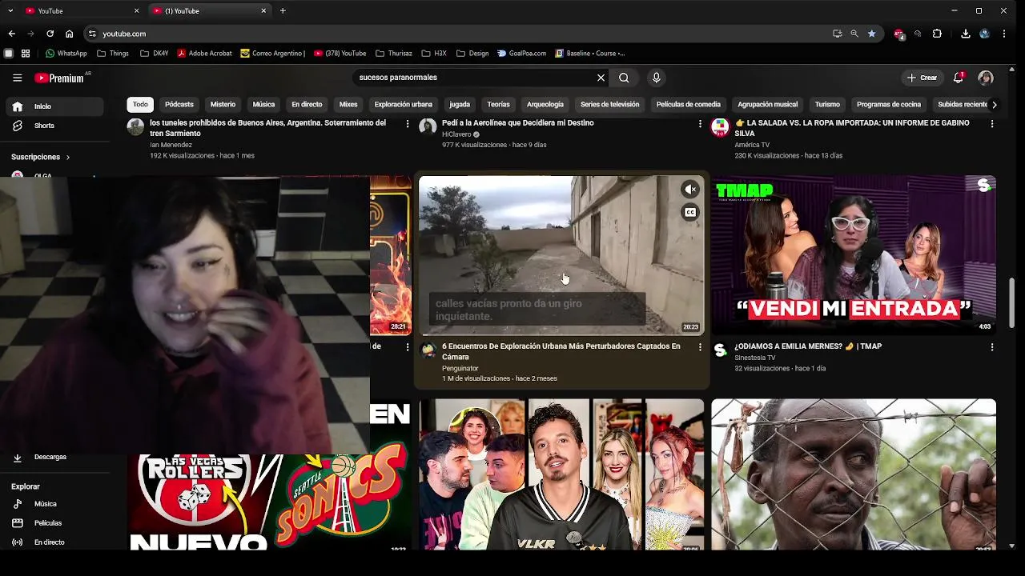
Task: Go to browser home page
Action: [70, 34]
